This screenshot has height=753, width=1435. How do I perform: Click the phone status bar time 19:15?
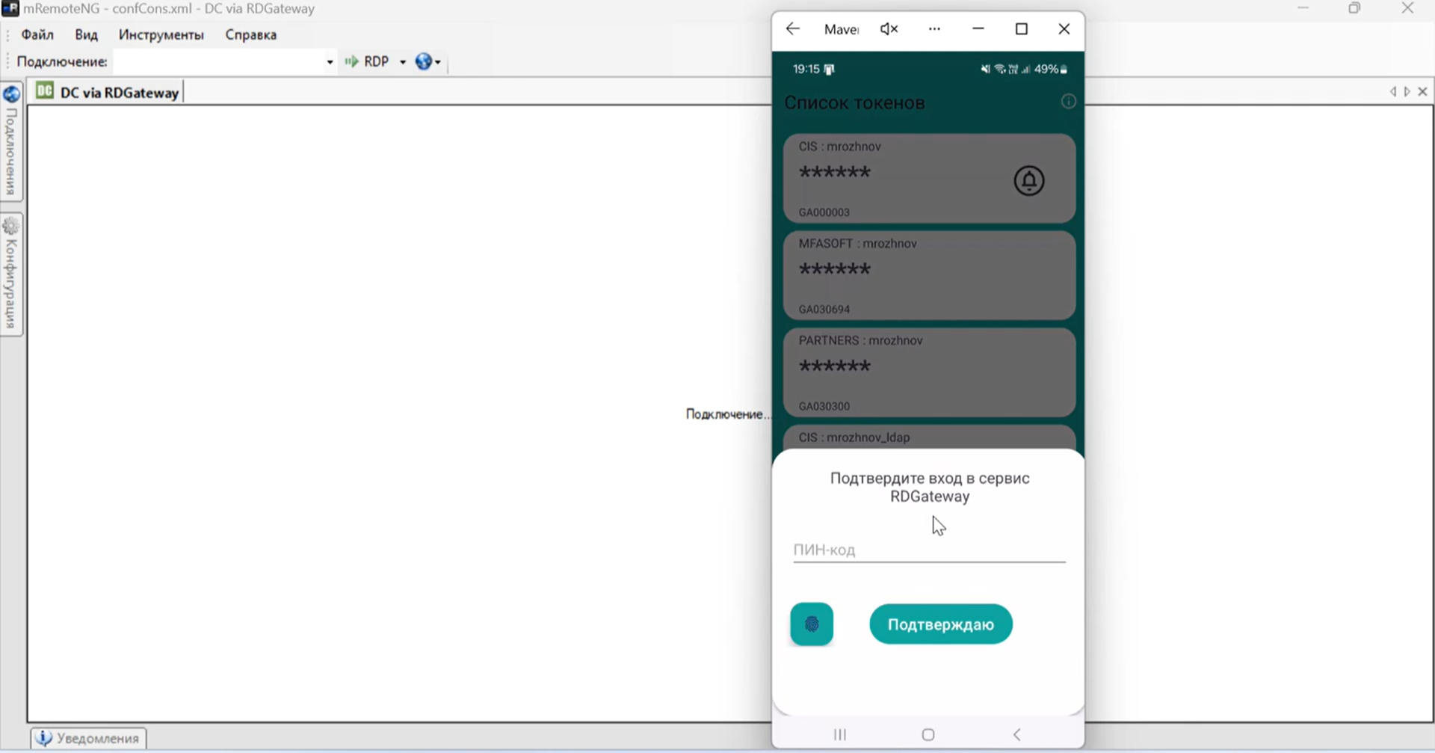(806, 69)
